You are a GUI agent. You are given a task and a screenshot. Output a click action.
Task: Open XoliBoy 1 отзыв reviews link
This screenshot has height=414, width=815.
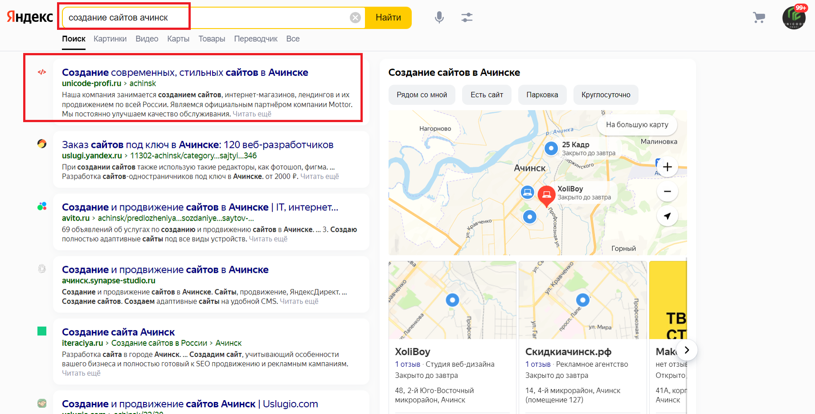coord(408,364)
